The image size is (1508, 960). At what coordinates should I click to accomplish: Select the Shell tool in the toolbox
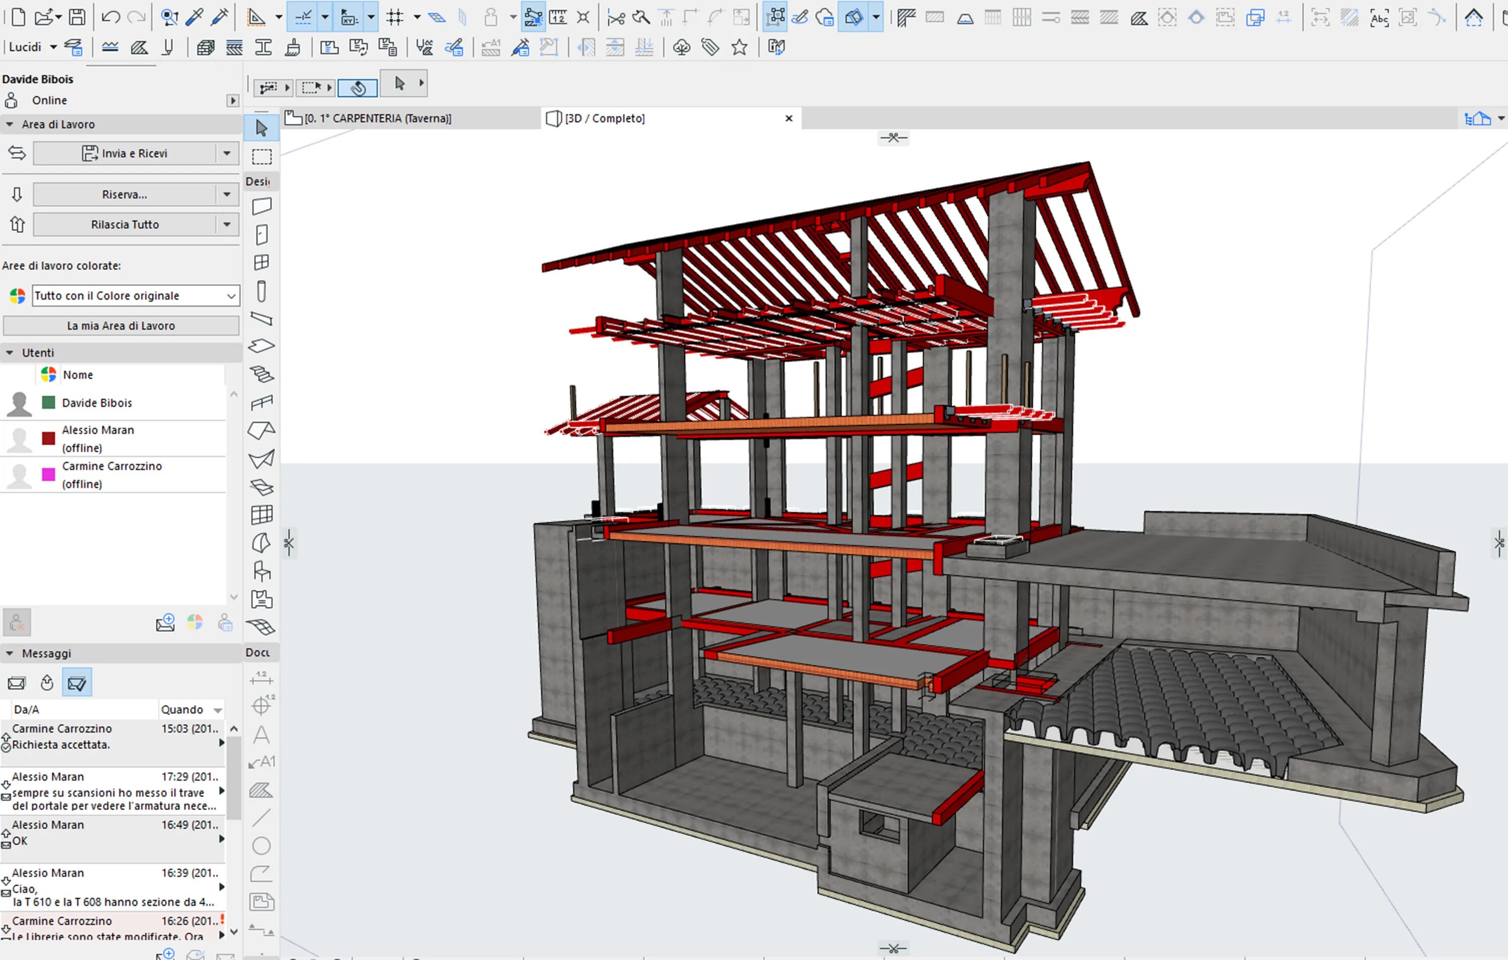click(261, 459)
